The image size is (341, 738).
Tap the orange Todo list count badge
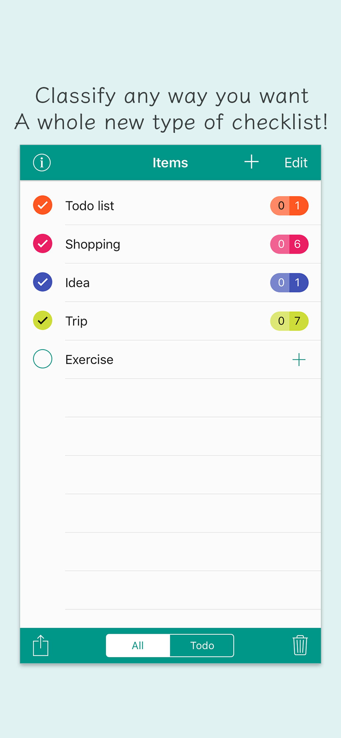(x=289, y=206)
